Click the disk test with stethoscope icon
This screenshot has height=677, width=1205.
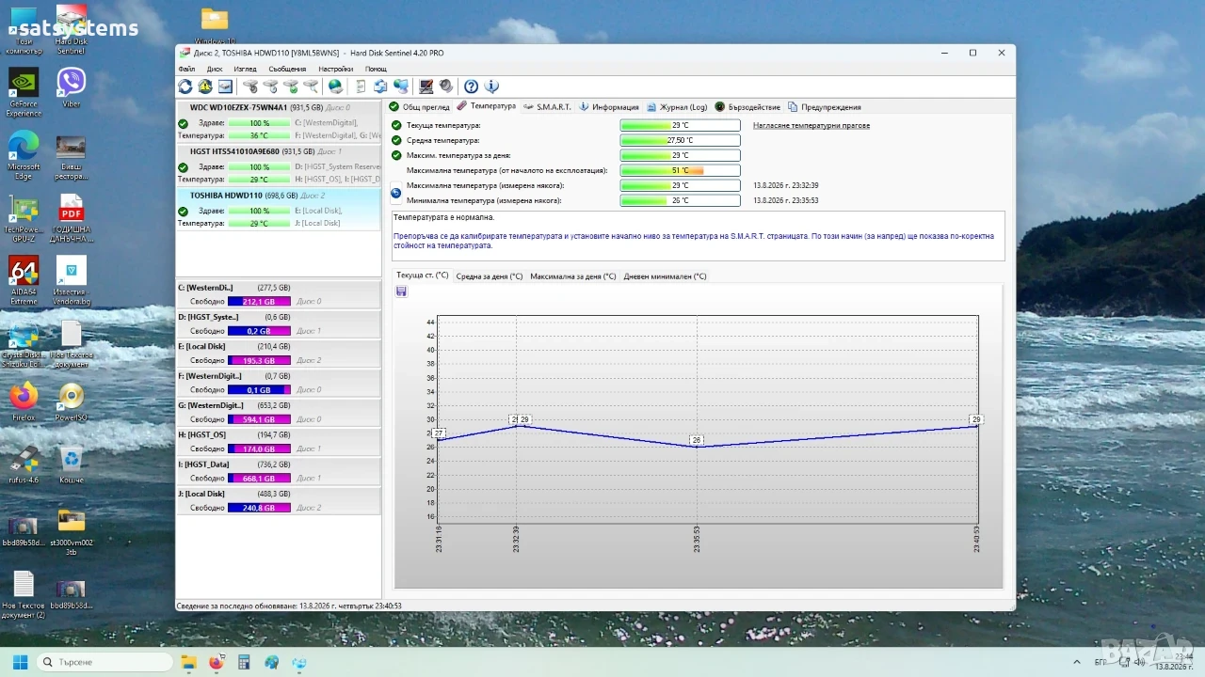[x=250, y=87]
